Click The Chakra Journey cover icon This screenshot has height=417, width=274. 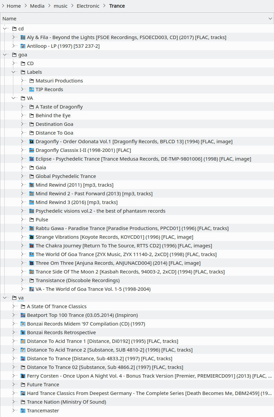click(32, 246)
